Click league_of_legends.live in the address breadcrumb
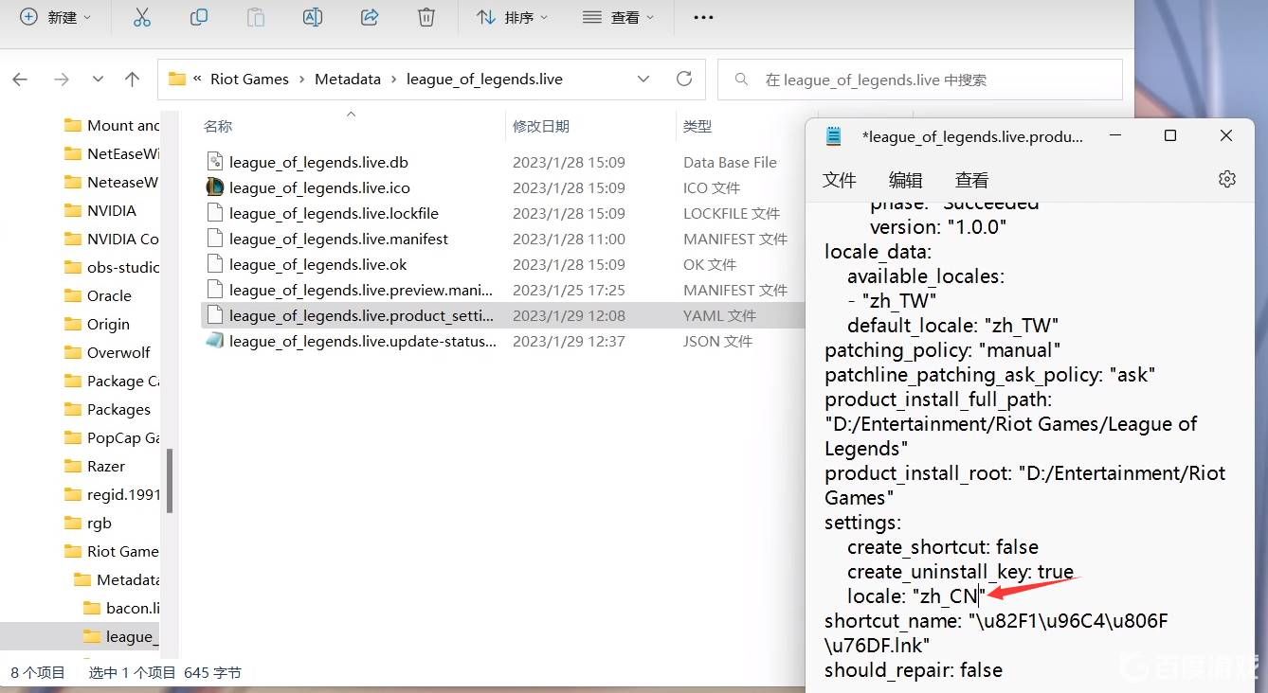Screen dimensions: 1268x693 point(484,80)
